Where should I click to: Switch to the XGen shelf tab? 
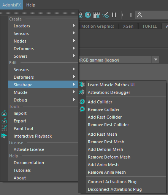pos(128,26)
